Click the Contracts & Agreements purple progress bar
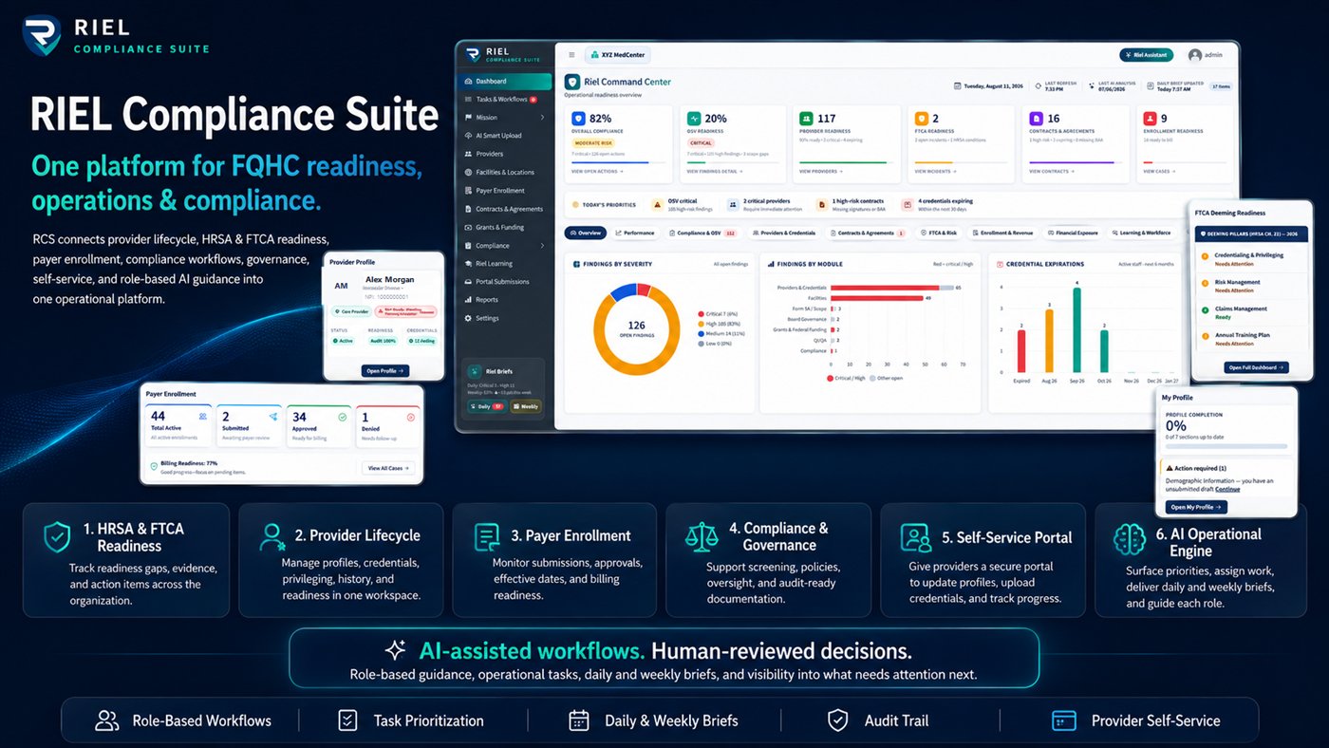The image size is (1329, 748). (1073, 162)
